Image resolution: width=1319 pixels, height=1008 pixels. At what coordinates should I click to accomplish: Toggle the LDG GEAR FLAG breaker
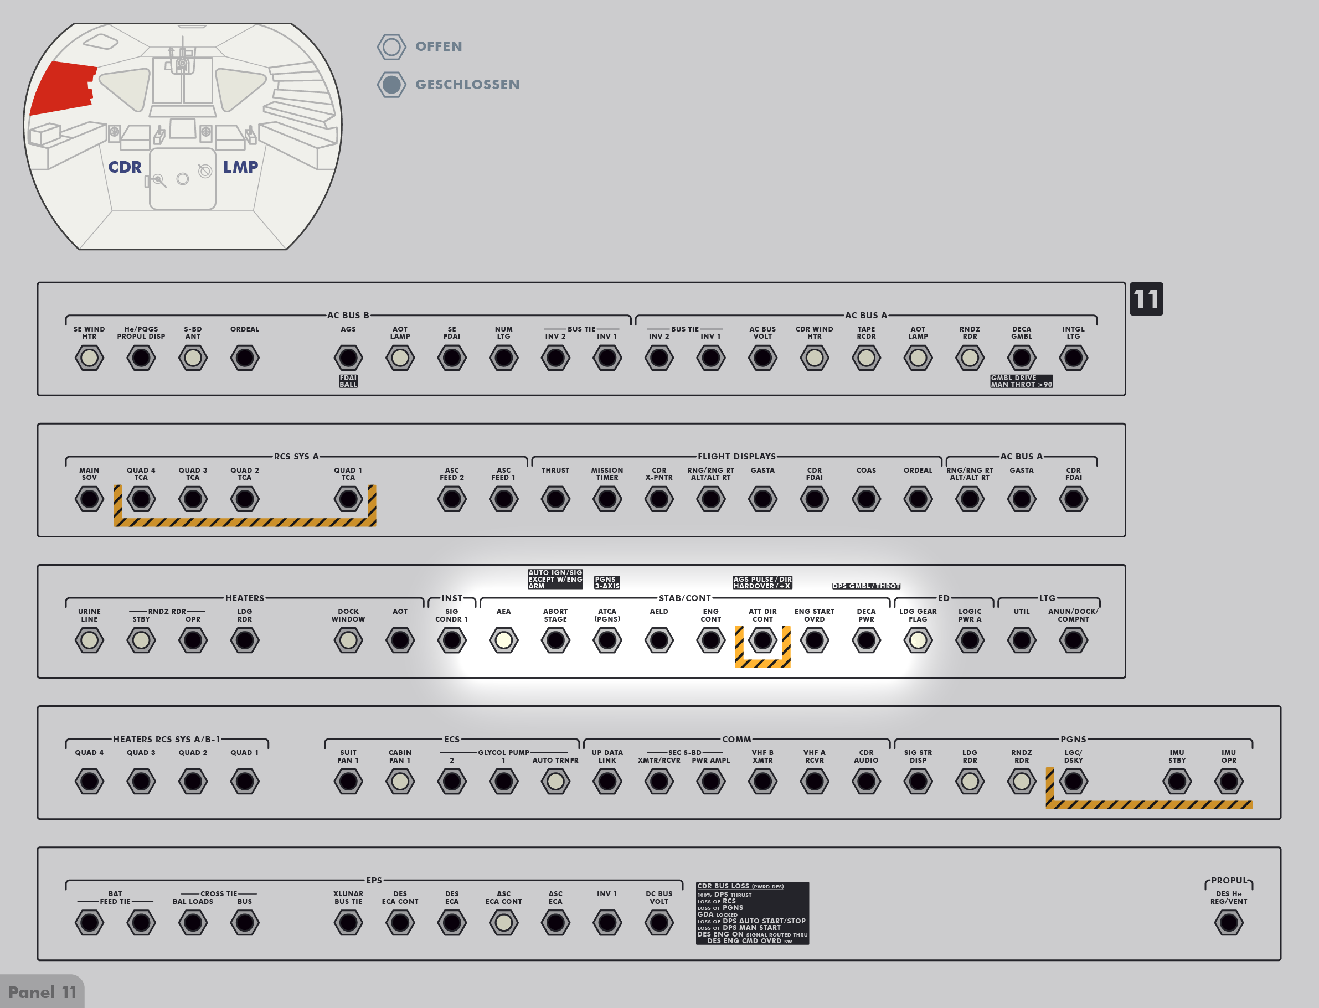pyautogui.click(x=918, y=640)
